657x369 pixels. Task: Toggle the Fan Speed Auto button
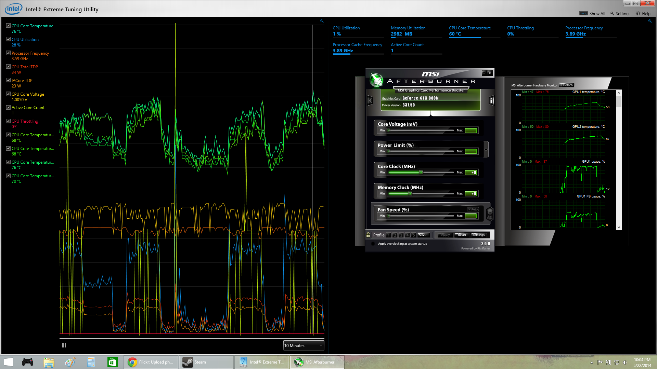473,209
